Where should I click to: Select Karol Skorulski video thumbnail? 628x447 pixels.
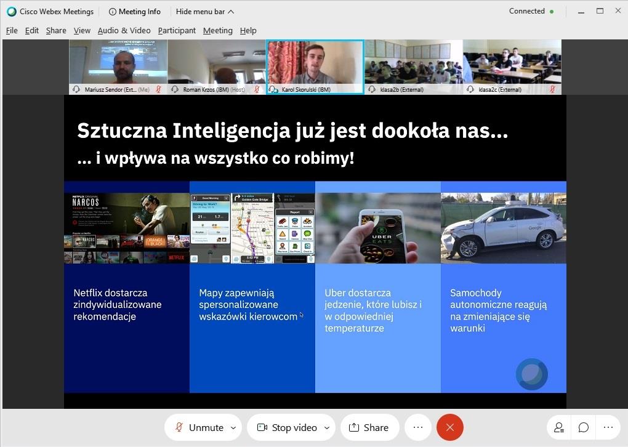(315, 67)
